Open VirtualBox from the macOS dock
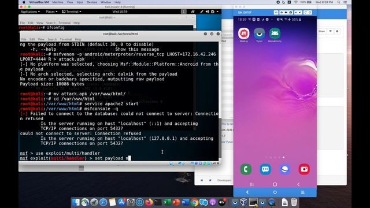Screen dimensions: 370x208 (x=243, y=202)
